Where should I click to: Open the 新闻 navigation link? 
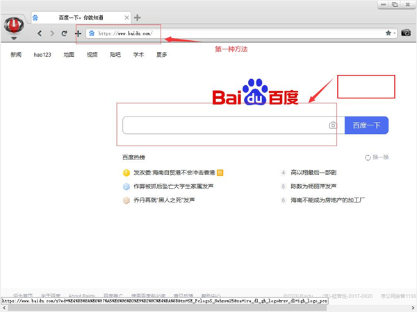pyautogui.click(x=16, y=55)
